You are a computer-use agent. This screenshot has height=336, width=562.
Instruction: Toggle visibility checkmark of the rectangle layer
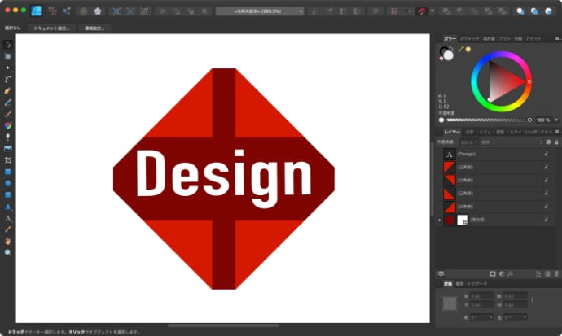545,220
